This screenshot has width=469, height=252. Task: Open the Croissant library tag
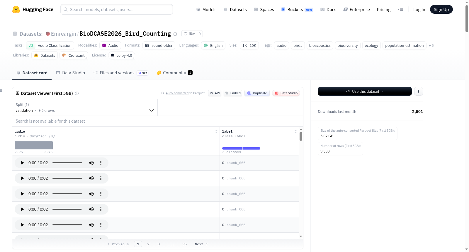click(74, 55)
